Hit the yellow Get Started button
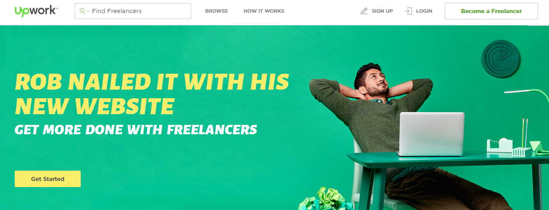 click(x=48, y=179)
